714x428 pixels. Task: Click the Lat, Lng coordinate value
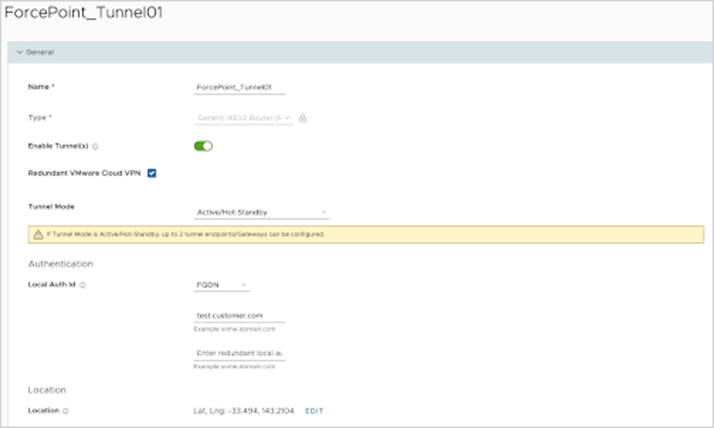tap(243, 409)
